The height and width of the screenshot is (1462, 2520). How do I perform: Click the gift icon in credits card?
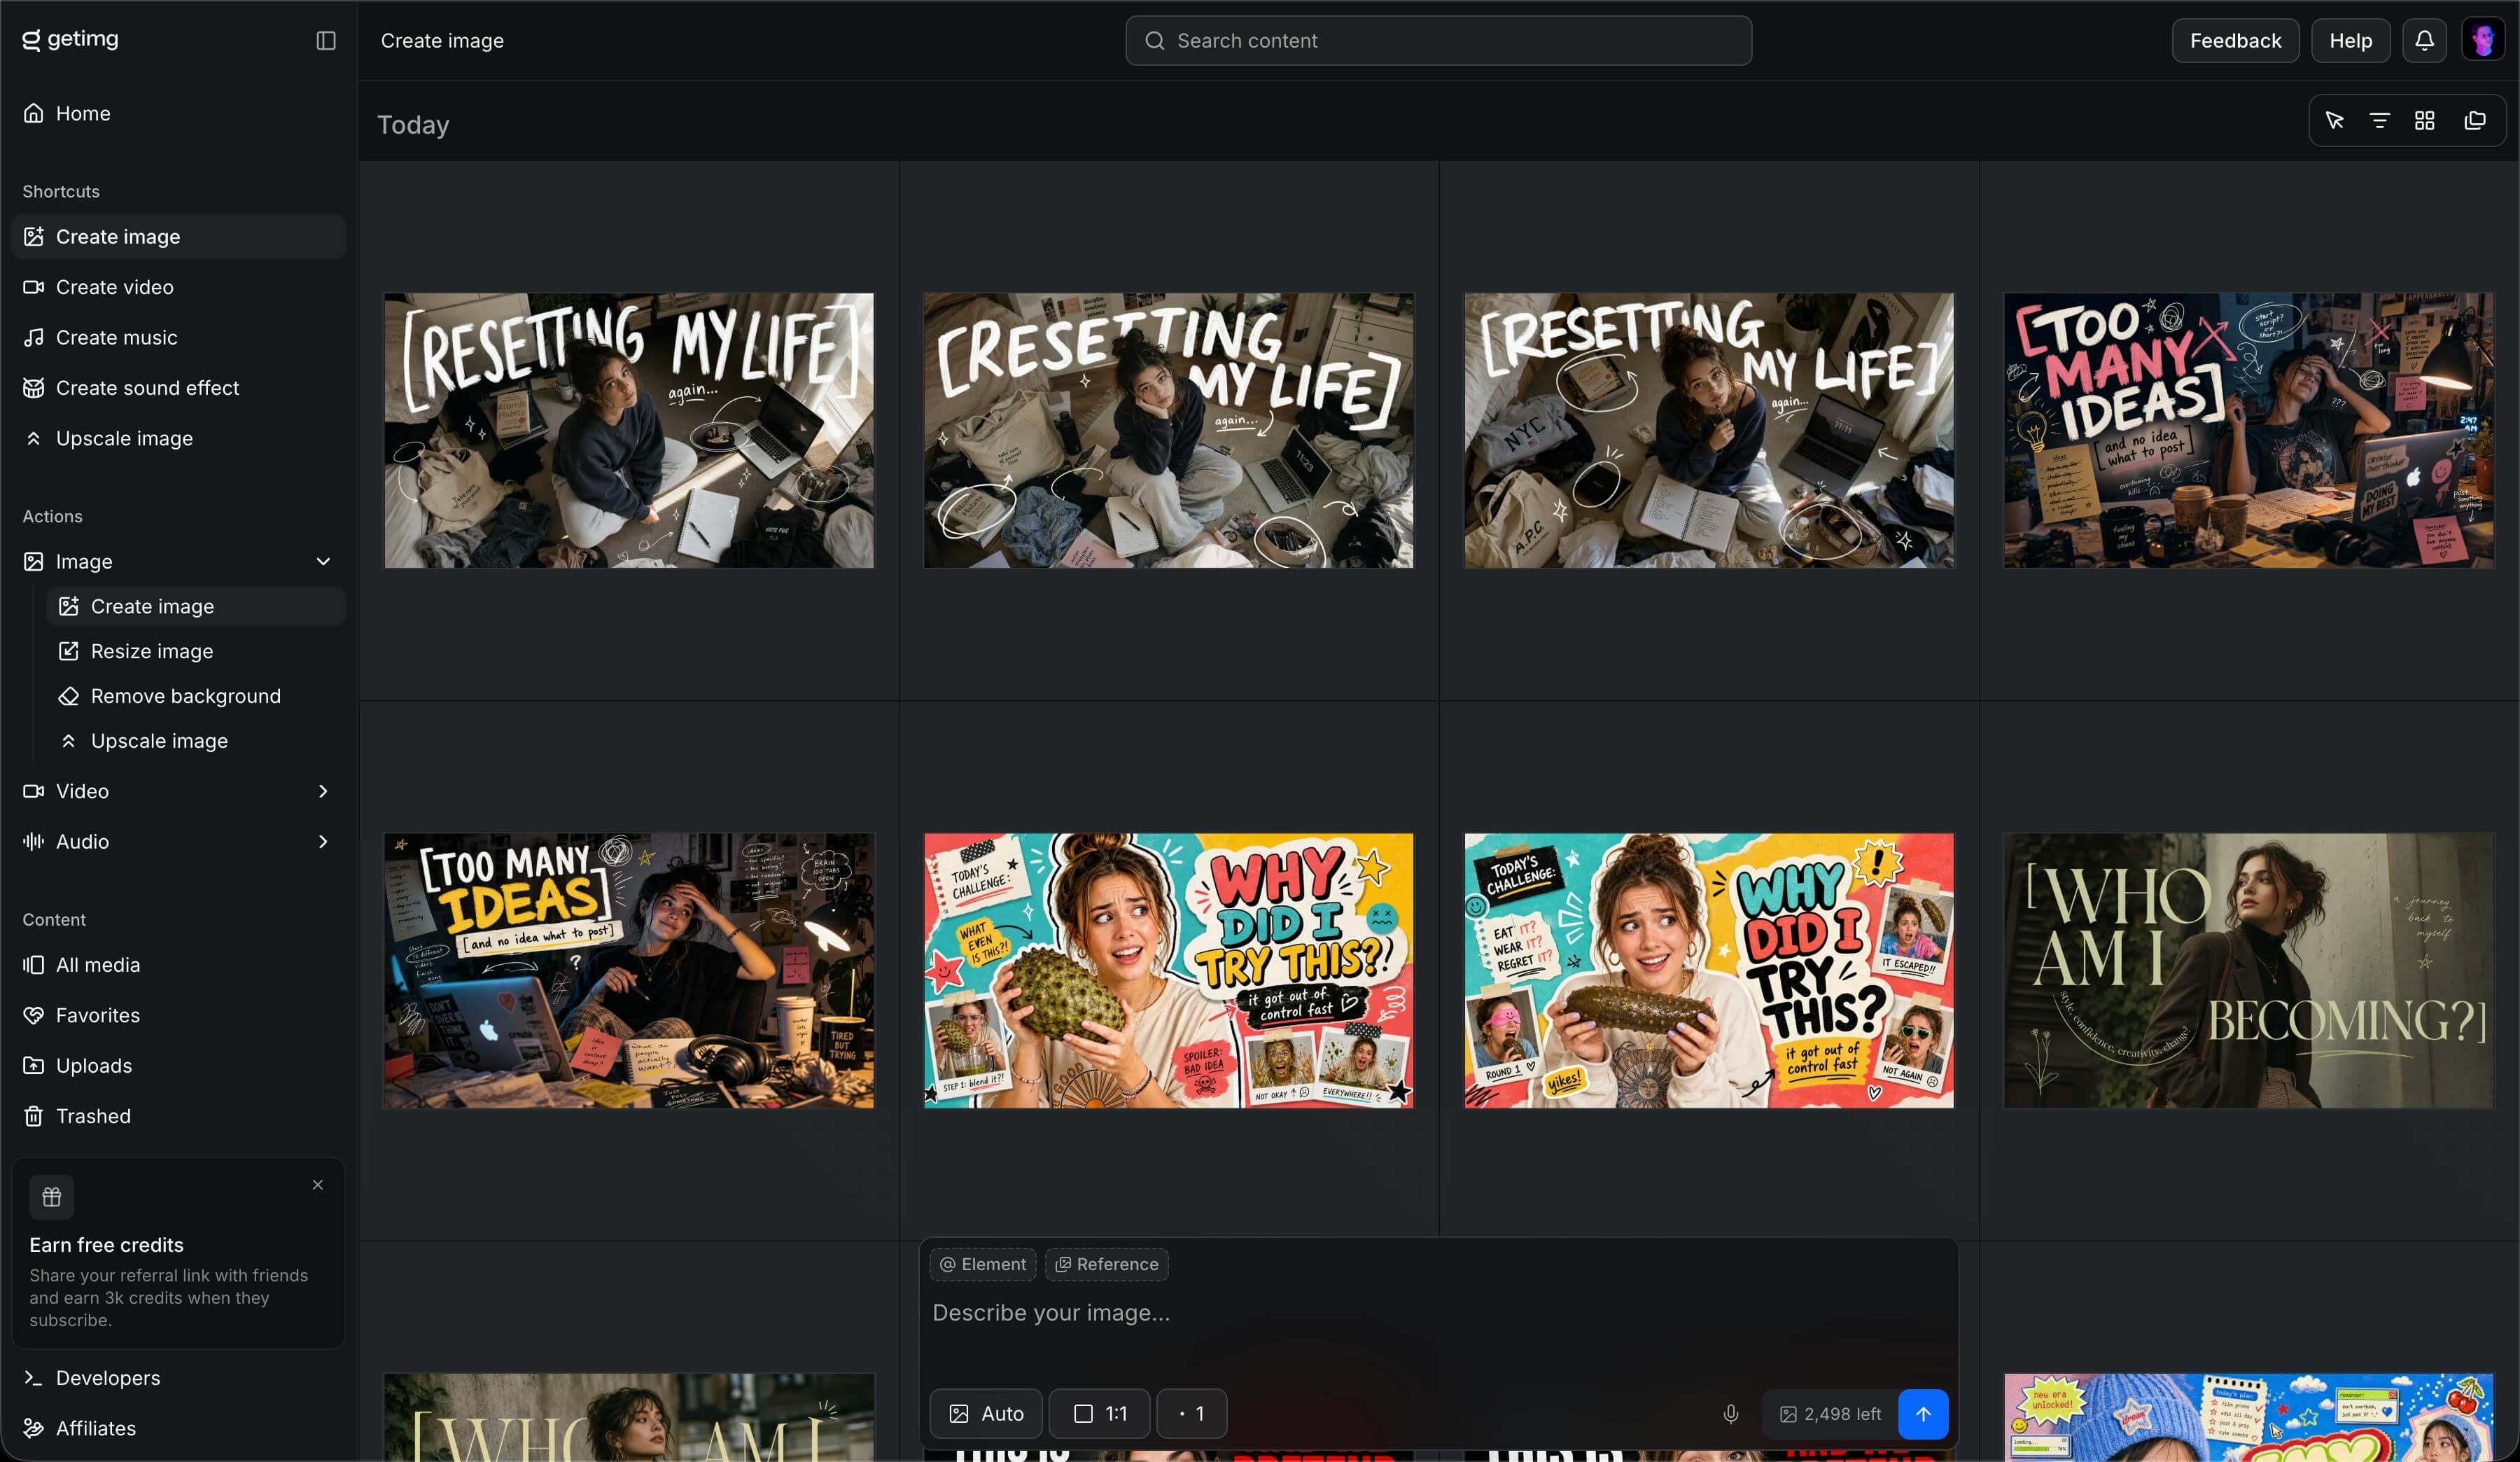52,1197
